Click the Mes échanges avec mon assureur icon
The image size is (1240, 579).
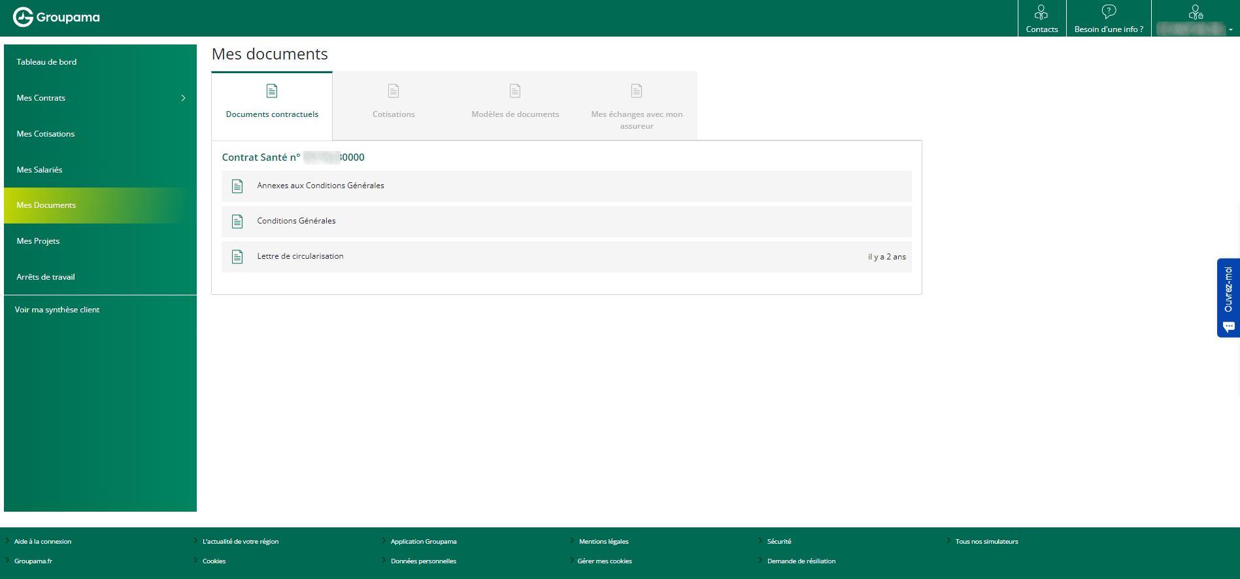pyautogui.click(x=637, y=91)
